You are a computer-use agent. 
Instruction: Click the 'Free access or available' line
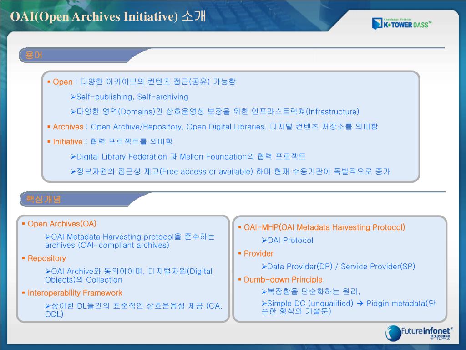[x=230, y=171]
